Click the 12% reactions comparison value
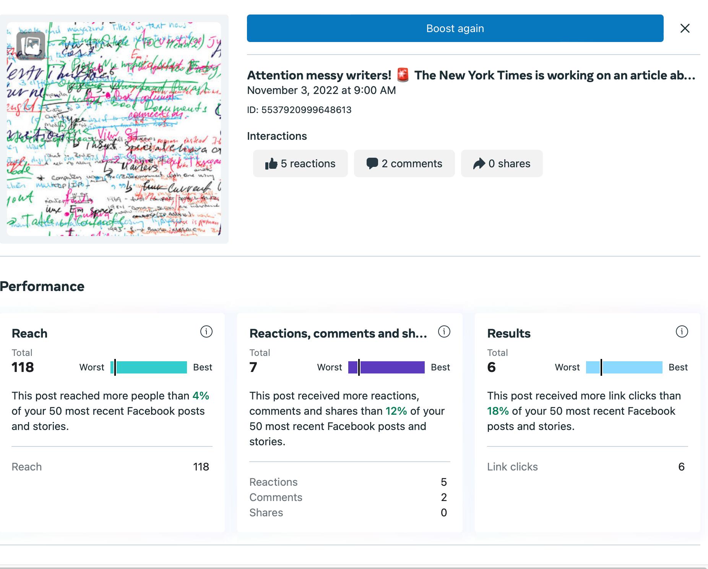708x569 pixels. (x=396, y=411)
